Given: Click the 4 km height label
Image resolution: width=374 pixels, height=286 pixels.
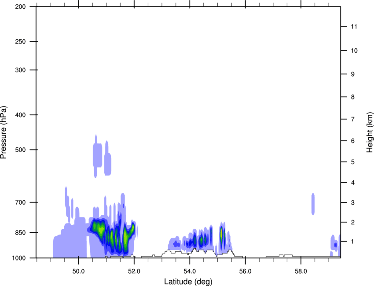Looking at the screenshot, I should click(x=353, y=183).
